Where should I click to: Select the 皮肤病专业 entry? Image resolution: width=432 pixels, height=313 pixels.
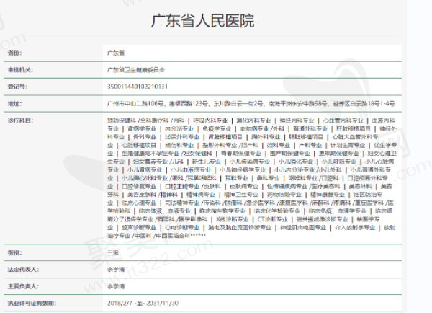coord(244,187)
